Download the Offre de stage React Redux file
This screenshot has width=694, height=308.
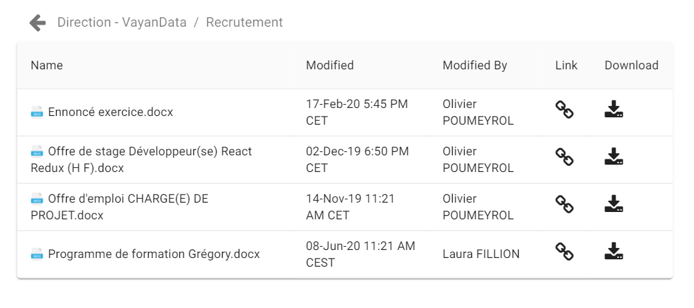tap(613, 157)
